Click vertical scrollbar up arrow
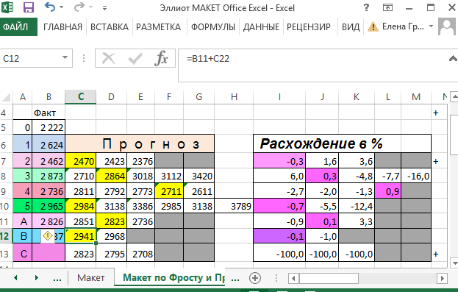Viewport: 458px width, 292px height. [454, 96]
